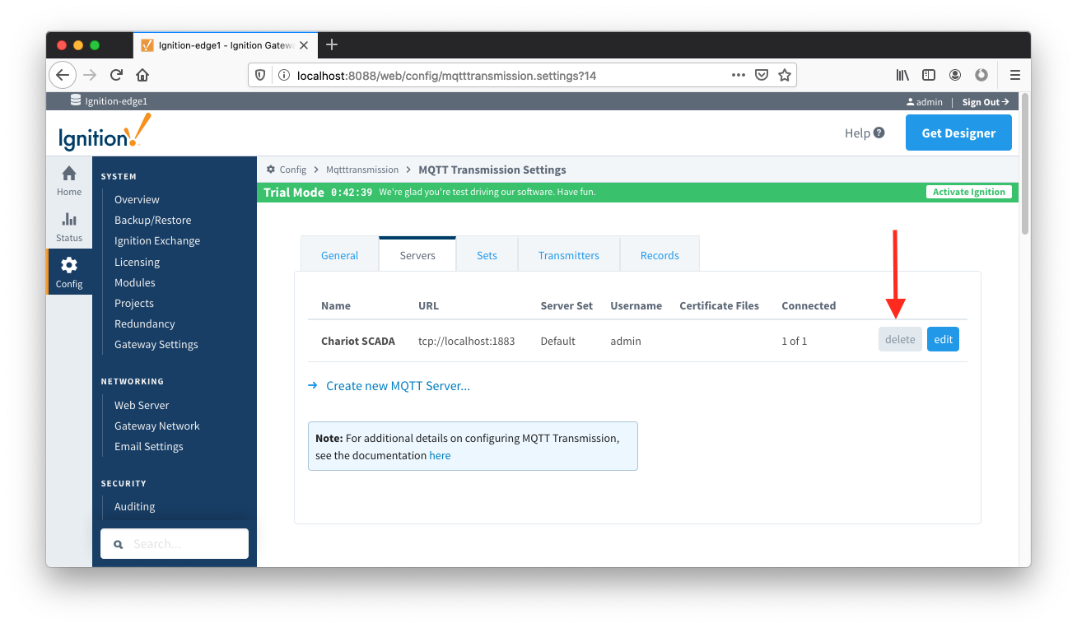The image size is (1077, 628).
Task: Open the Records tab
Action: tap(660, 255)
